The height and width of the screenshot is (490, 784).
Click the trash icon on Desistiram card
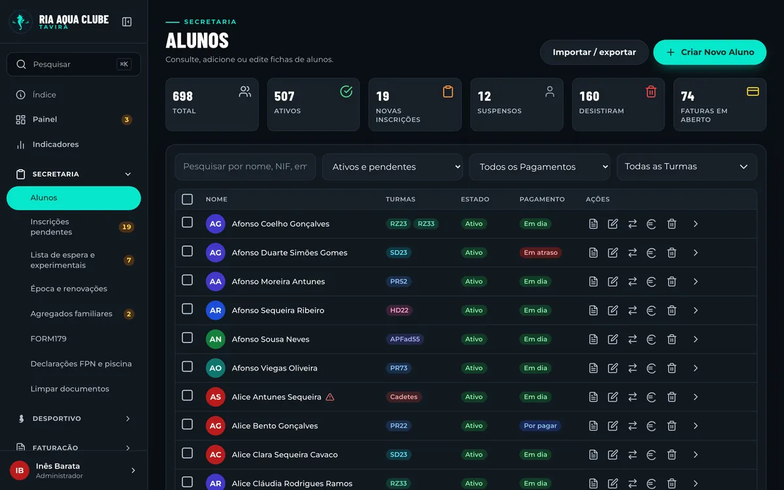[x=651, y=91]
